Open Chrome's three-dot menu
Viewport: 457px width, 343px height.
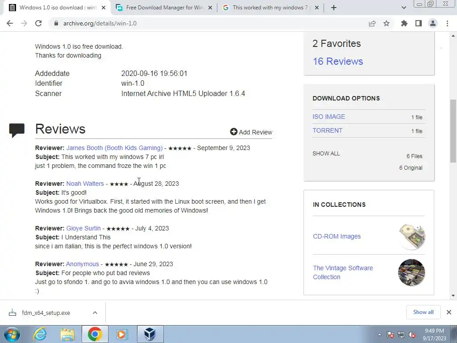point(447,23)
